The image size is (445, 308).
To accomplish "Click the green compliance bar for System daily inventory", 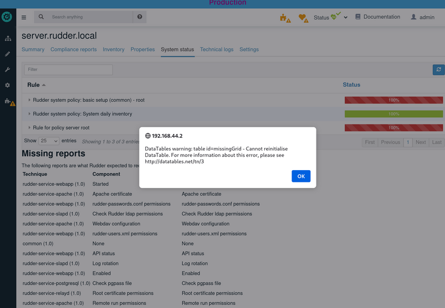I will (x=394, y=114).
